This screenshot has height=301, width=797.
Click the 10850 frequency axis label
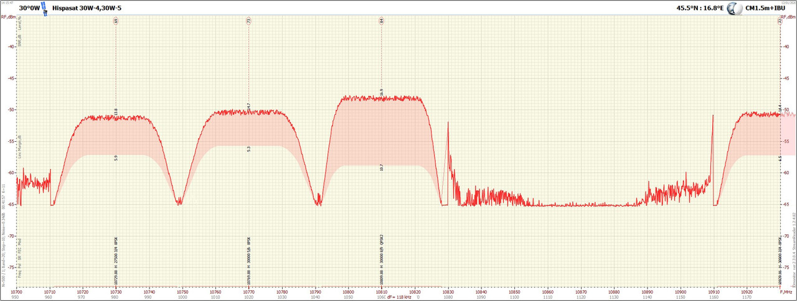pos(514,291)
